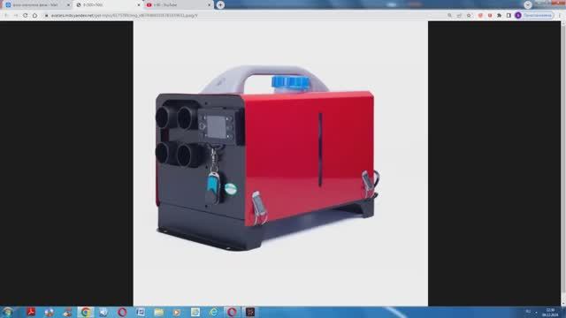
Task: Open the purple profile avatar
Action: [518, 16]
